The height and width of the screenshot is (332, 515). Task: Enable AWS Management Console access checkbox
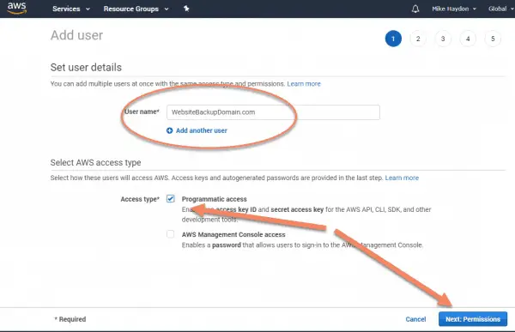point(171,234)
